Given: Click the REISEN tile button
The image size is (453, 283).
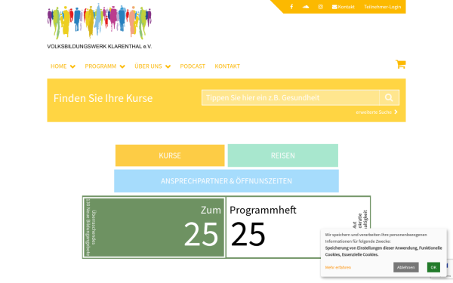Looking at the screenshot, I should click(283, 155).
